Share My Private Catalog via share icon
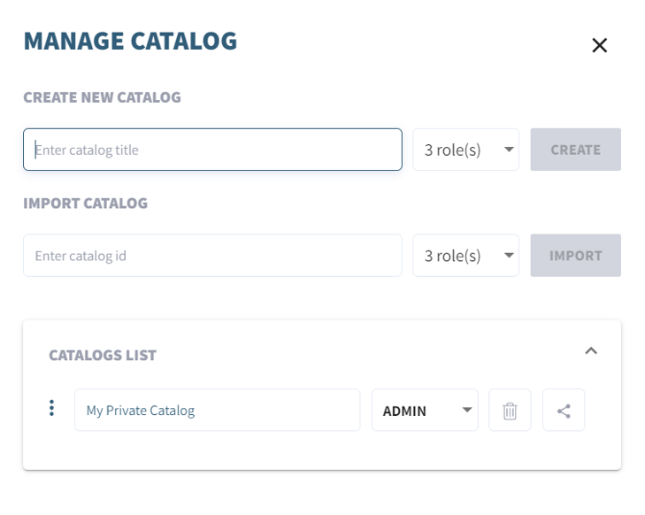The width and height of the screenshot is (645, 515). pyautogui.click(x=564, y=410)
